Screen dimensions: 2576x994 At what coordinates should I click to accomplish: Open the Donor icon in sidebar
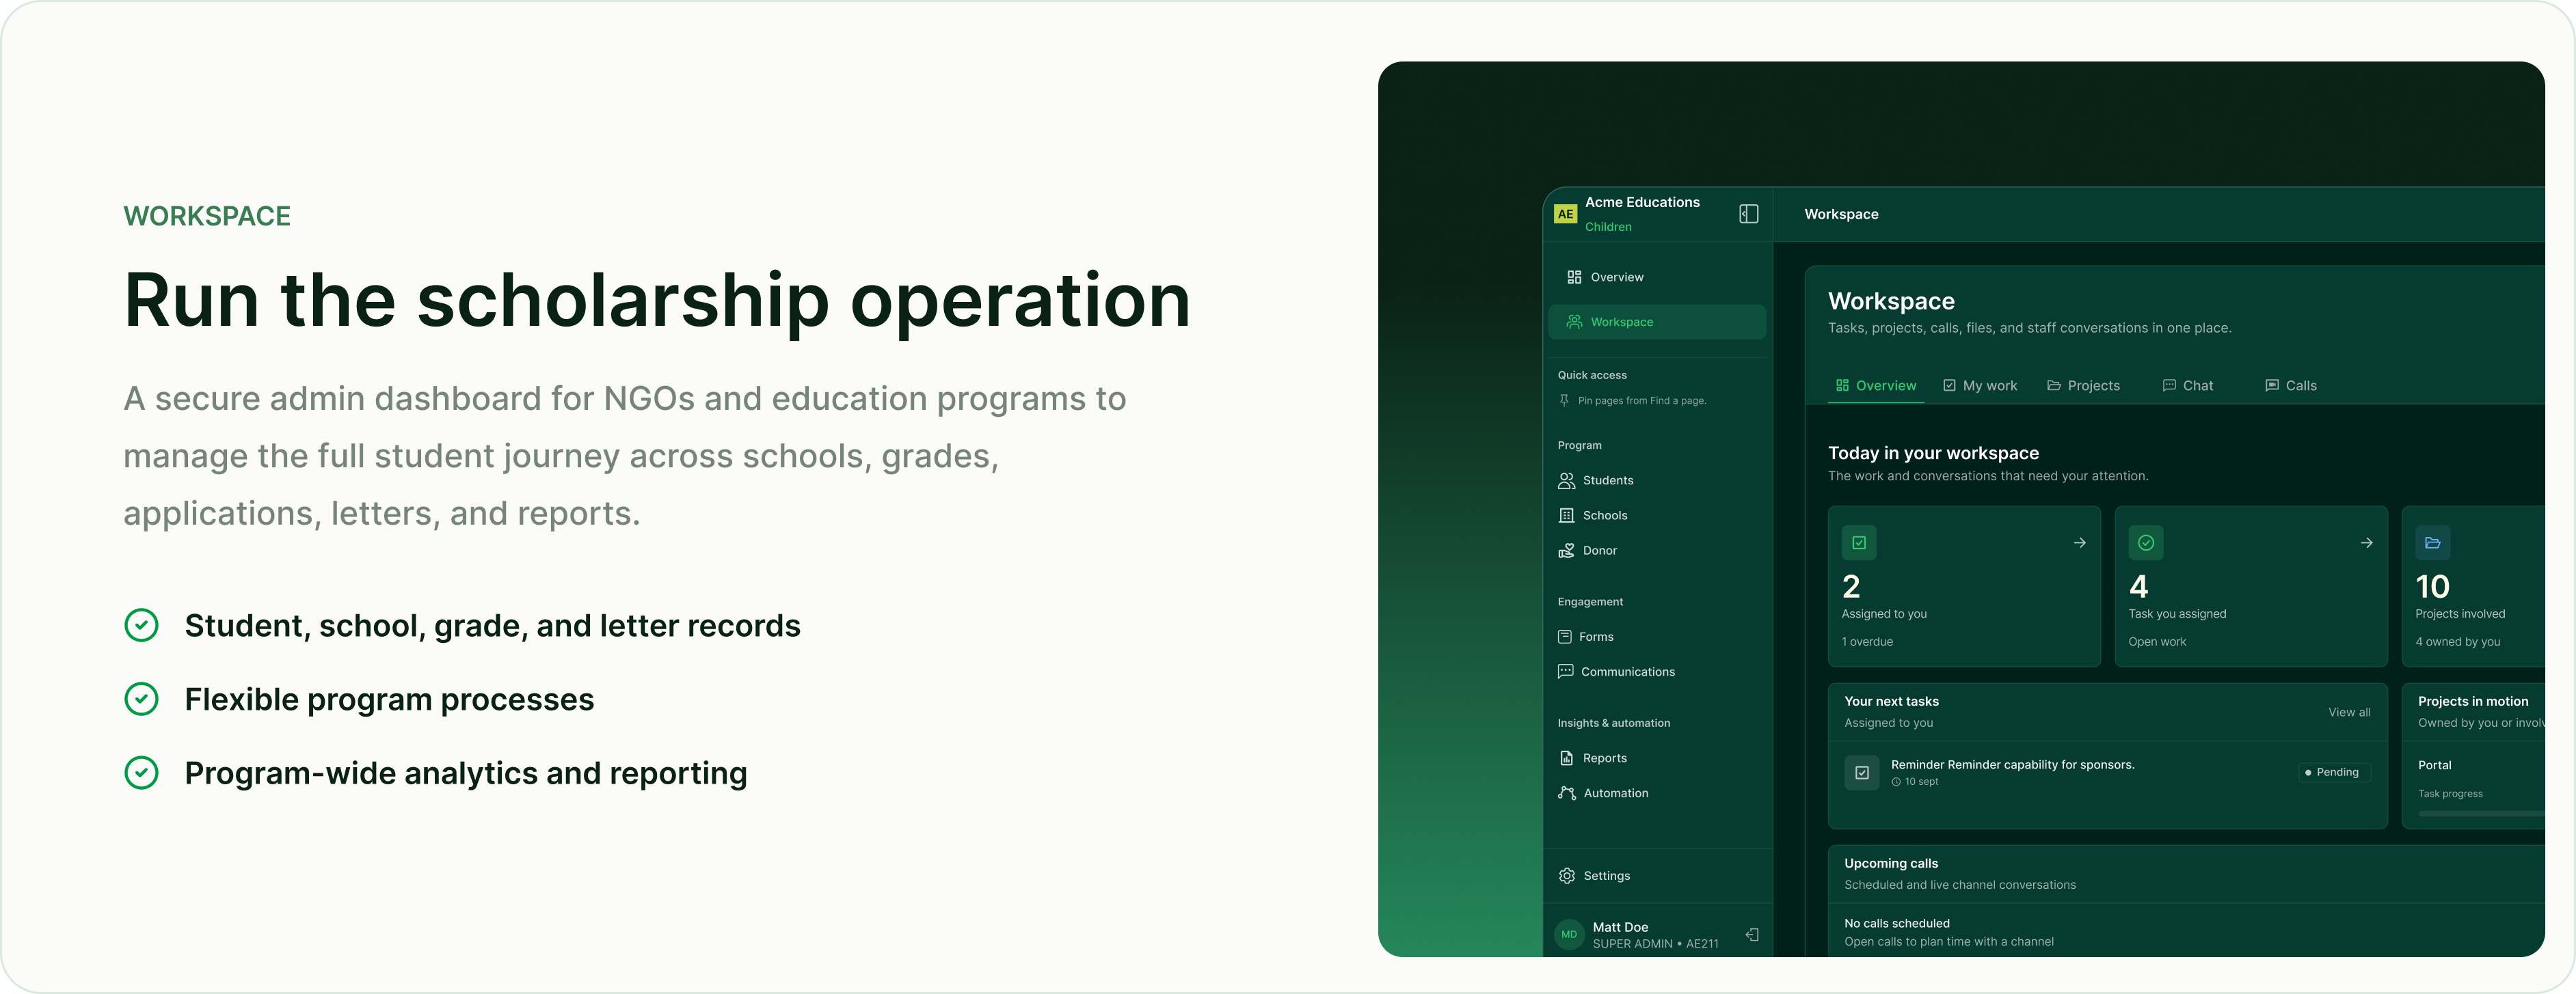[1566, 551]
